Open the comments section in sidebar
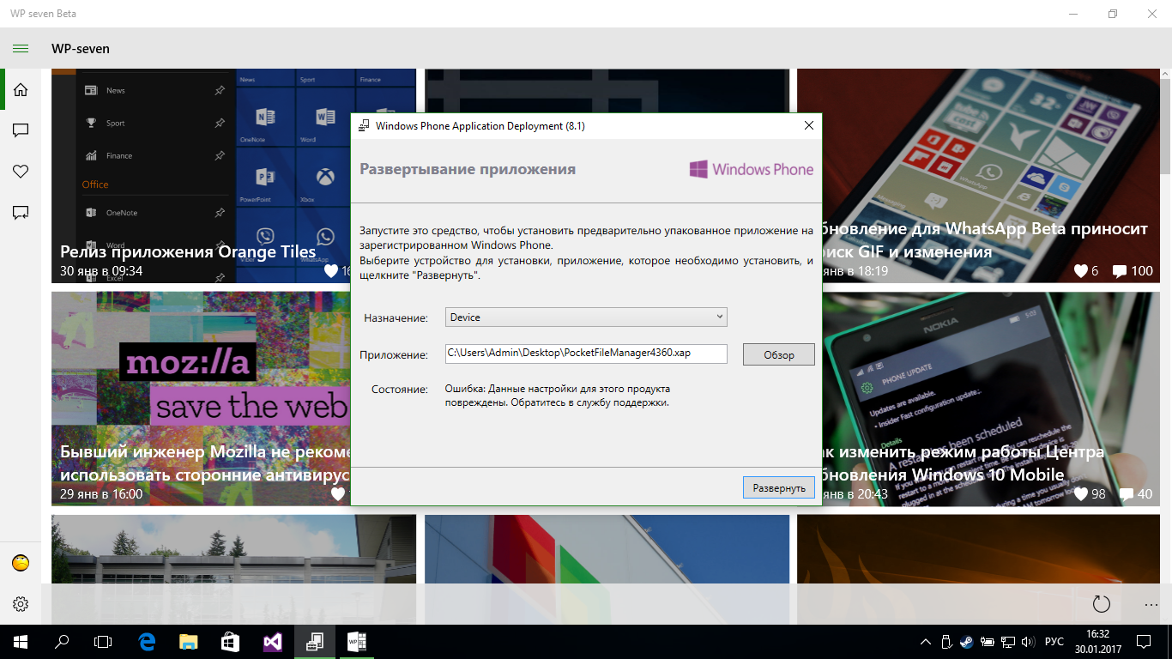The image size is (1172, 659). click(x=21, y=130)
